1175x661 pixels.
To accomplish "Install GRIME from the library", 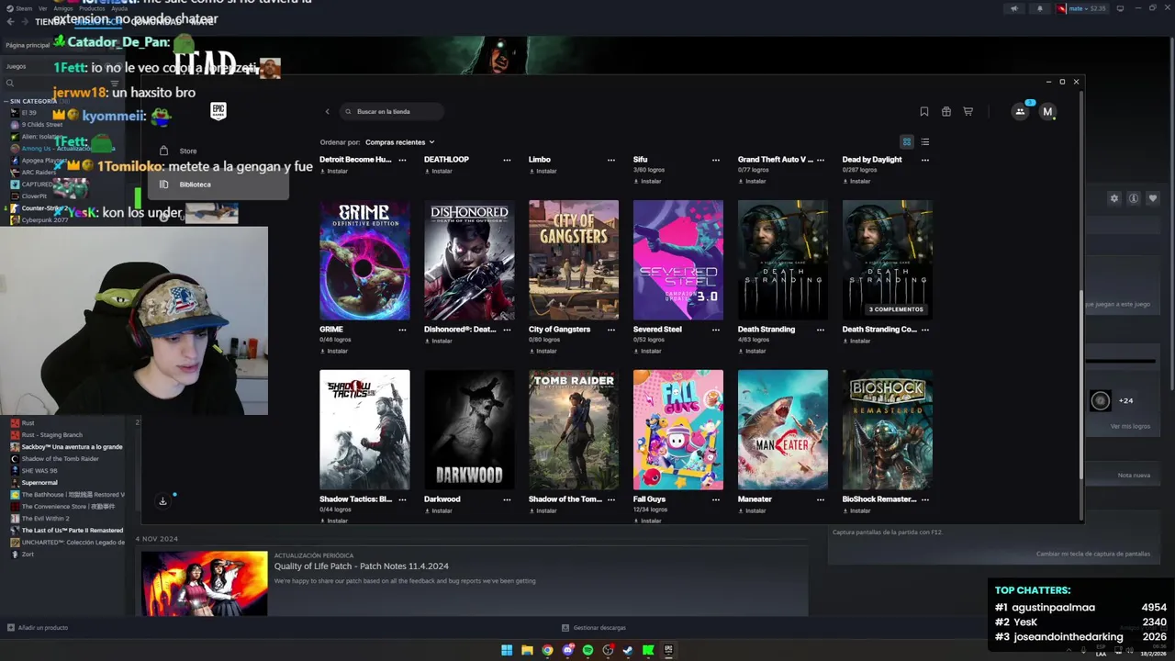I will click(334, 351).
